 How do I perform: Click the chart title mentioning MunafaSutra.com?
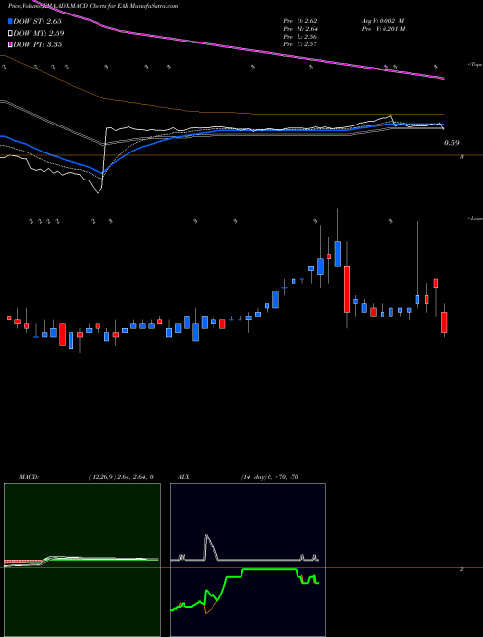93,6
